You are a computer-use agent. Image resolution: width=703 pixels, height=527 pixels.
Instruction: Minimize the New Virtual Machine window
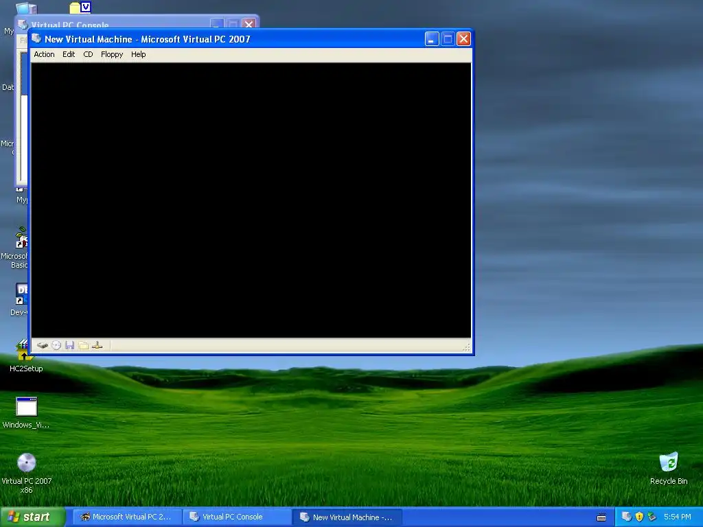point(432,39)
